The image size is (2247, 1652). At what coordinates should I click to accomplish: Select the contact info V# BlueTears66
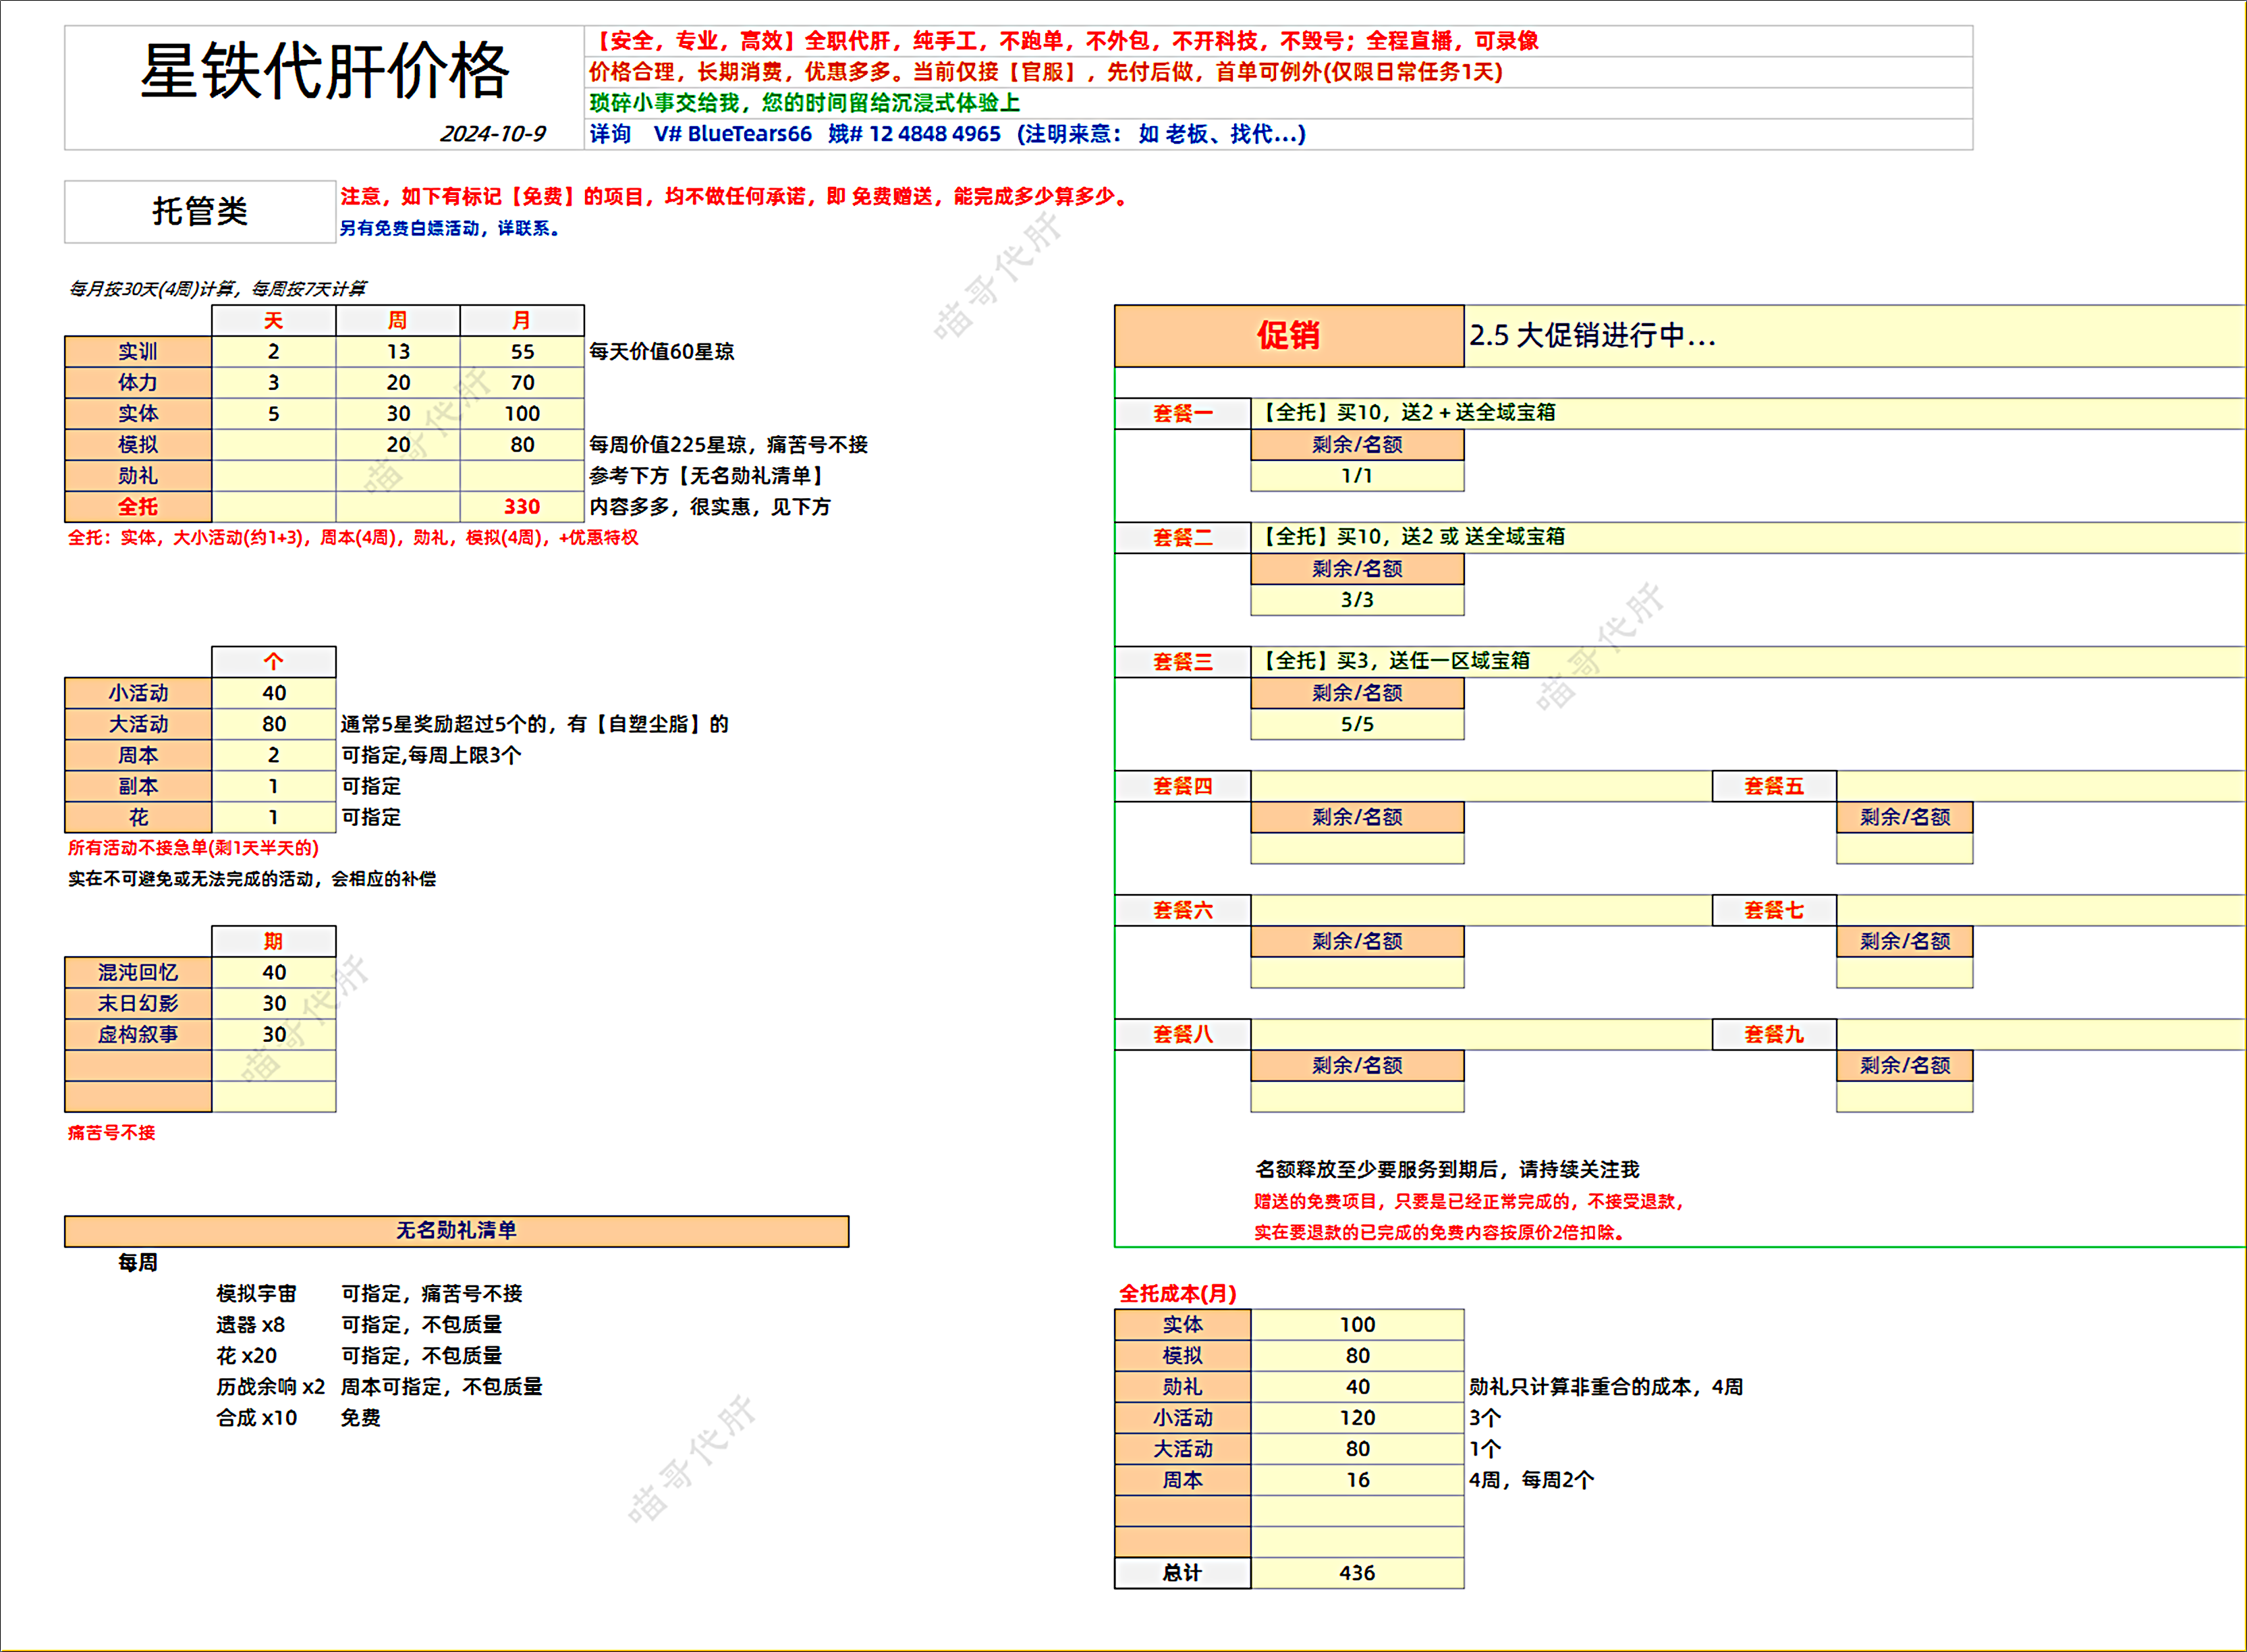pyautogui.click(x=733, y=134)
